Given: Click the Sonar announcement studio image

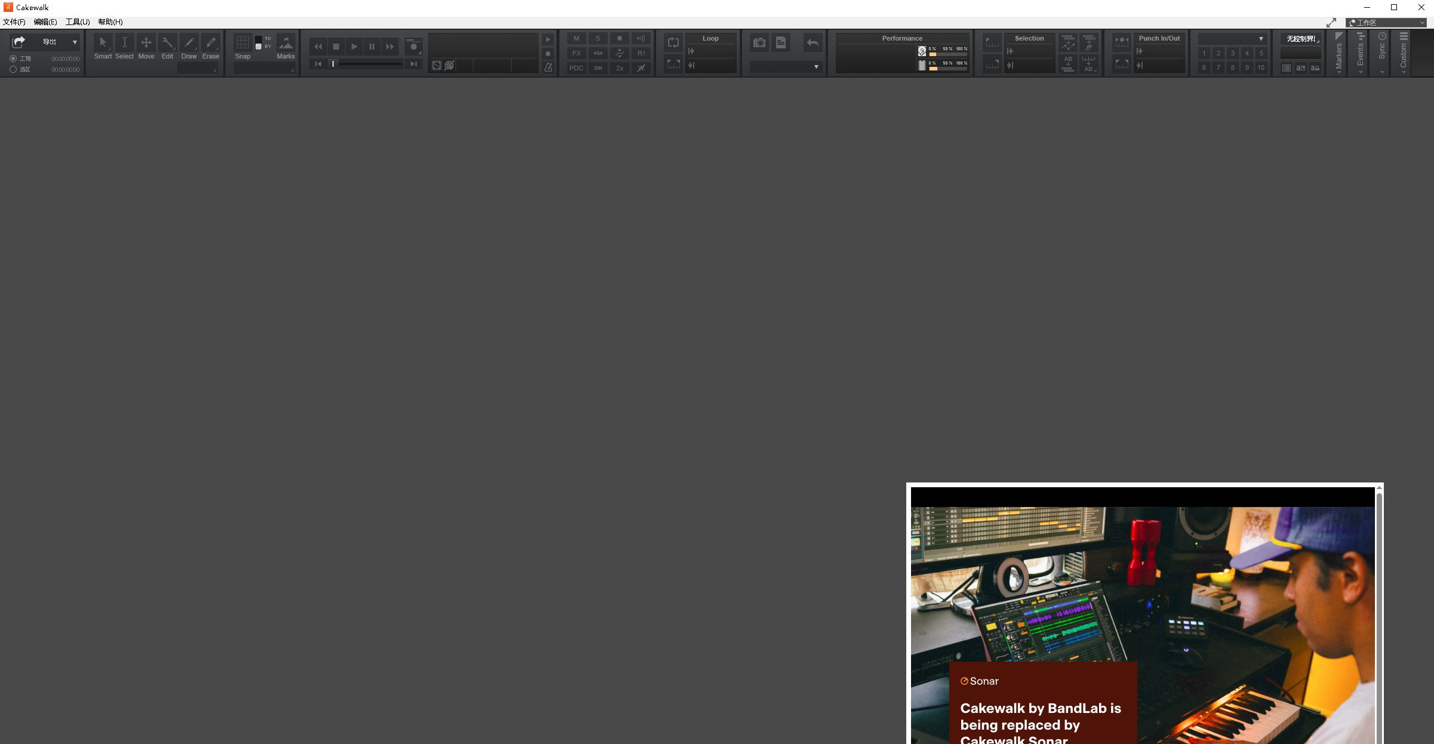Looking at the screenshot, I should (x=1143, y=625).
